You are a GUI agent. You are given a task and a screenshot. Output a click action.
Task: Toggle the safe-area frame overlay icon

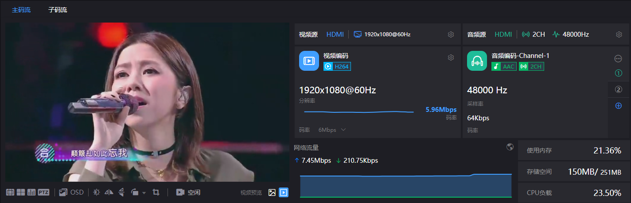coord(10,192)
